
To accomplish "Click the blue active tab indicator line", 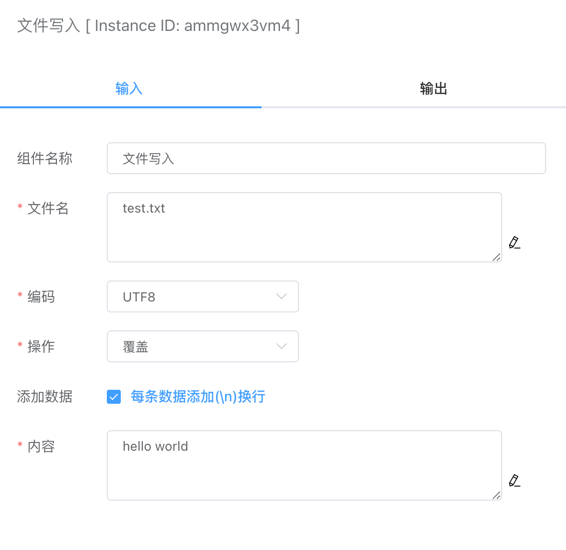I will (131, 106).
